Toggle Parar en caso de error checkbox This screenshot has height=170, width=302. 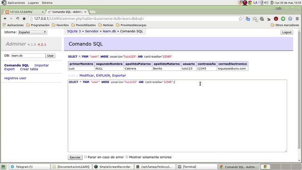pos(85,157)
